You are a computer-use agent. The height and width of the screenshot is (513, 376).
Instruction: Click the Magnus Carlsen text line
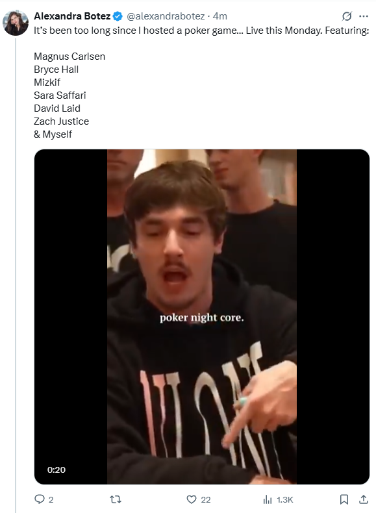(x=69, y=56)
